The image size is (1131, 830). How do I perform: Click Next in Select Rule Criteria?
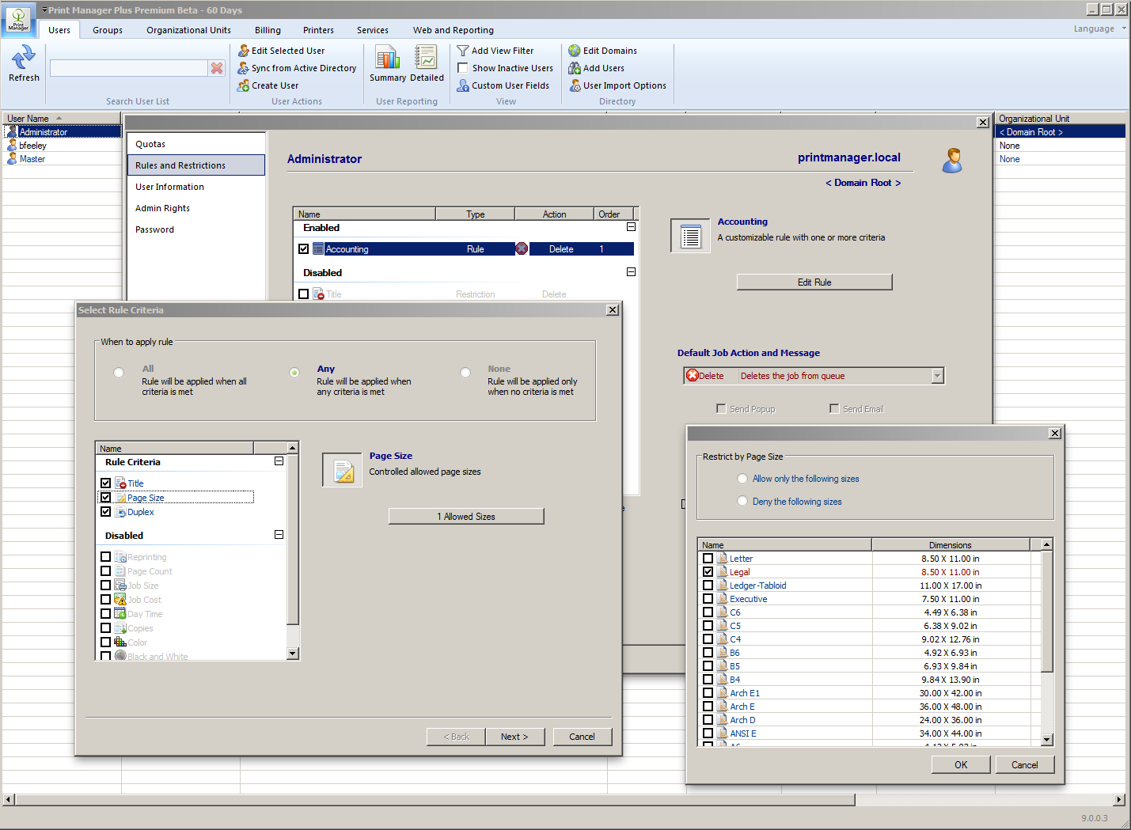coord(514,737)
